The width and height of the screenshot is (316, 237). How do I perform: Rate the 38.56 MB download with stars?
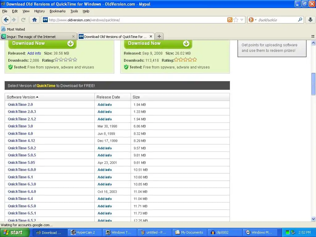(x=66, y=60)
